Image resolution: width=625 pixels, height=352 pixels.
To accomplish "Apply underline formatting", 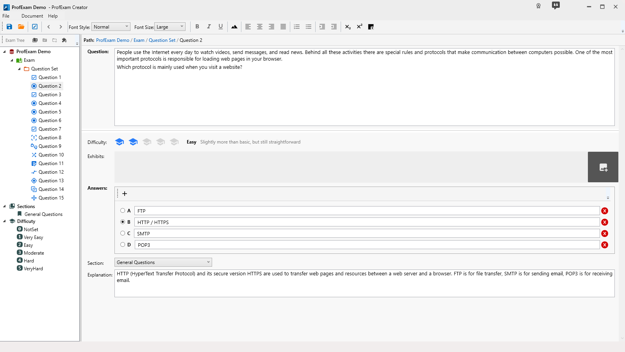I will pyautogui.click(x=221, y=27).
